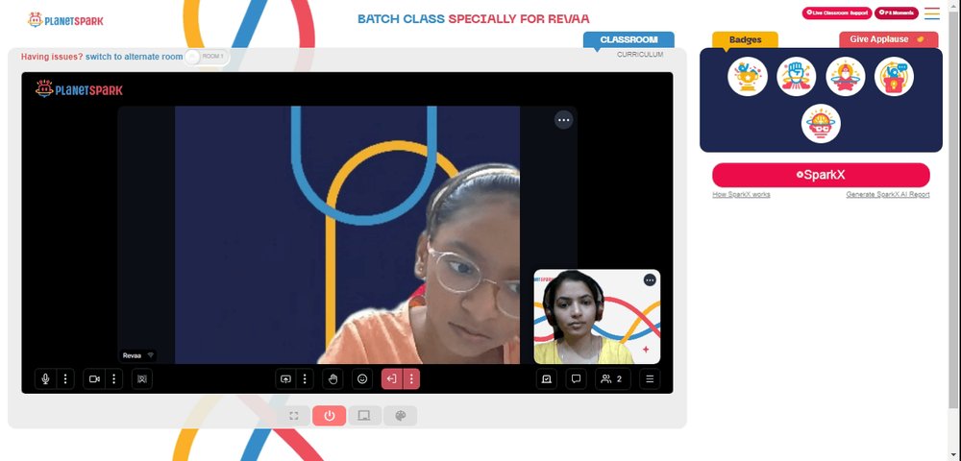Open microphone options three-dot menu
The height and width of the screenshot is (461, 961).
click(65, 379)
